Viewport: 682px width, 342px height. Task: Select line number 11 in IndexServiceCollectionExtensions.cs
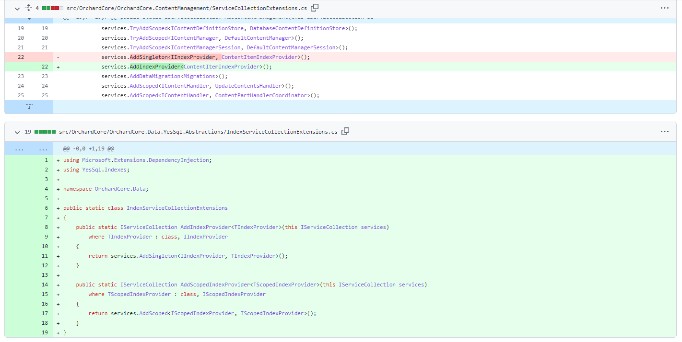45,256
